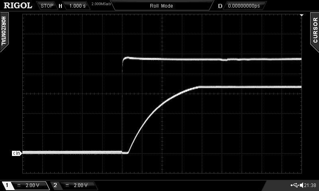Click the 2.000MSa/s sample rate text

point(101,4)
